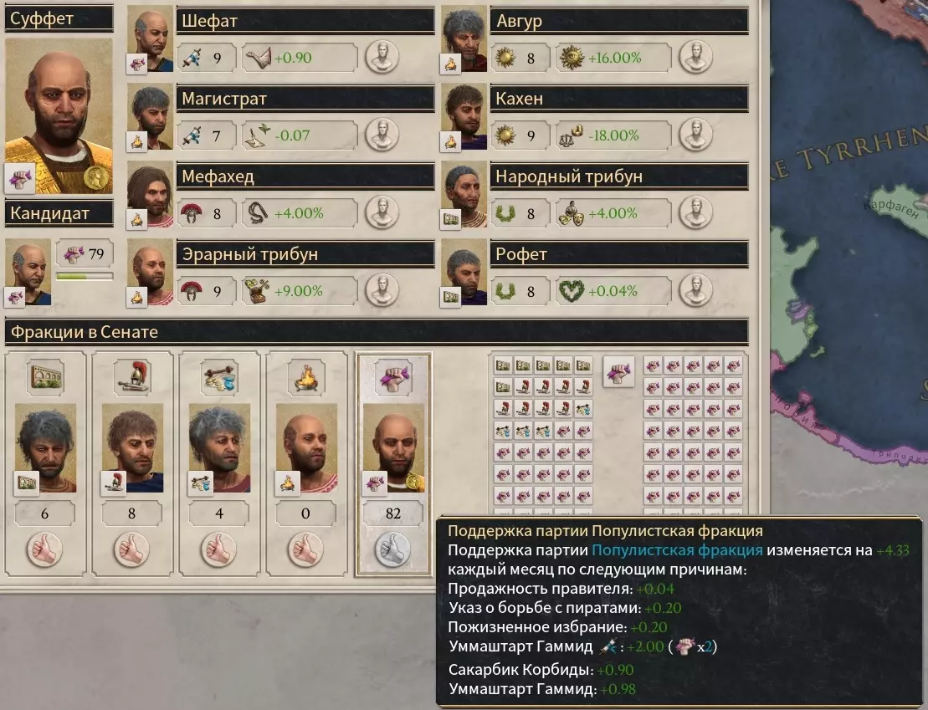
Task: Click the bust icon next to Авгур
Action: click(695, 58)
